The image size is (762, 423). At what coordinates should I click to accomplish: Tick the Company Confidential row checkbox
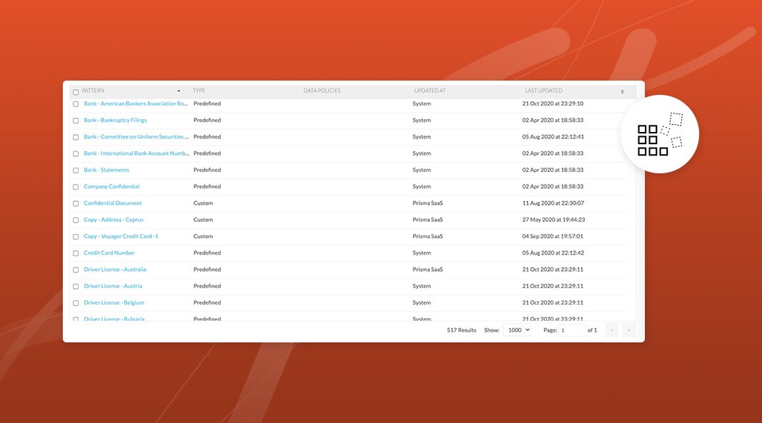[x=75, y=187]
